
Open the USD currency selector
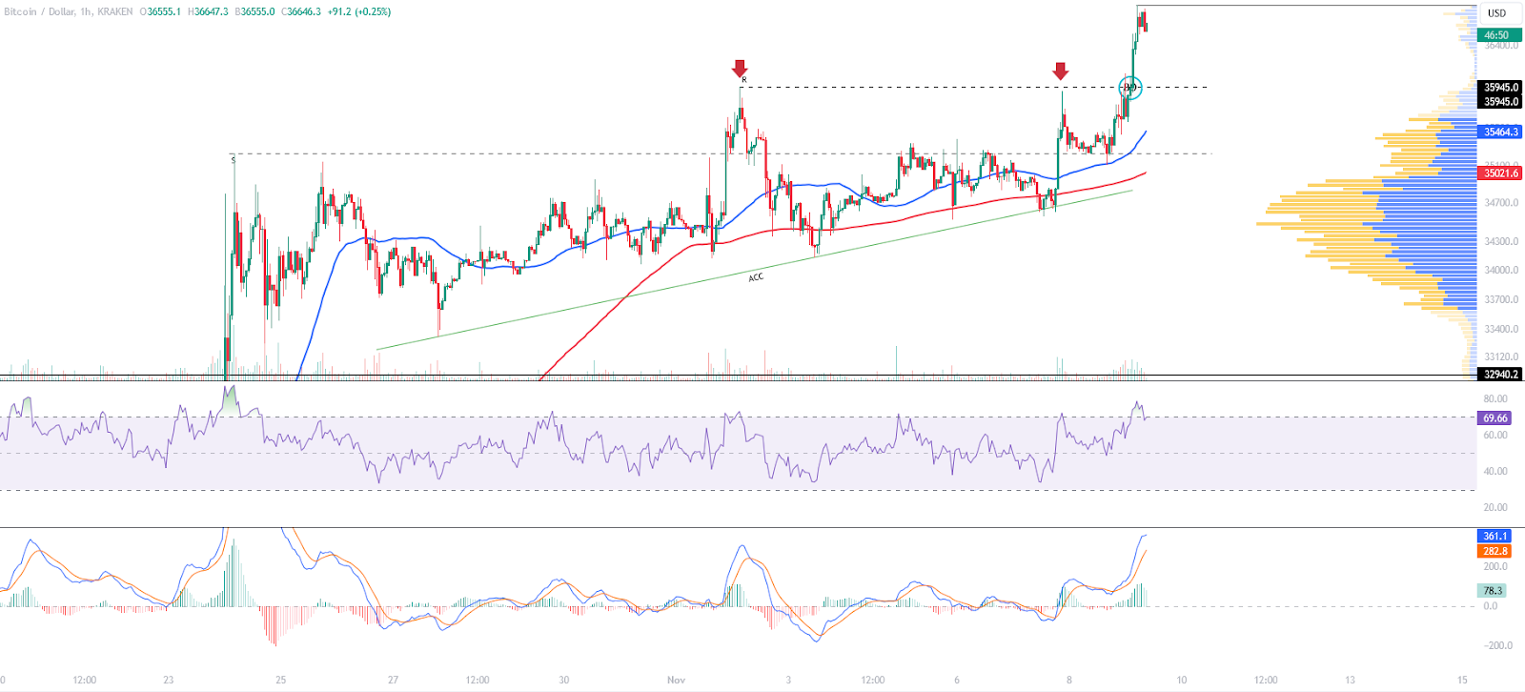click(1497, 13)
